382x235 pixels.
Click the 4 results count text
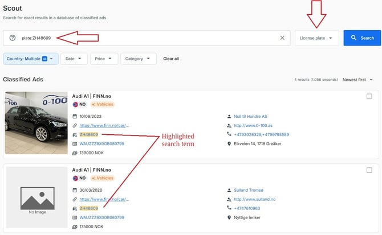(316, 80)
